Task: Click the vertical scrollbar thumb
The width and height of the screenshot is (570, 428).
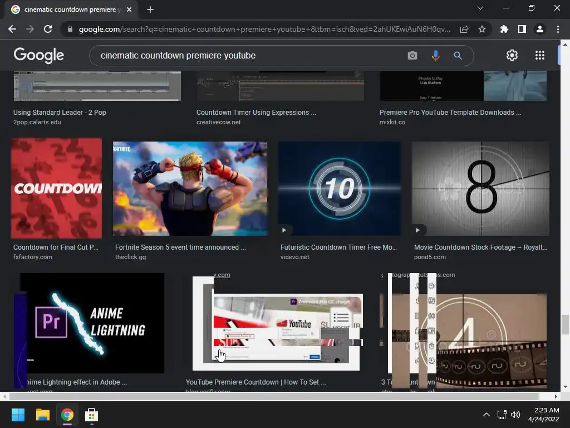Action: [x=564, y=325]
